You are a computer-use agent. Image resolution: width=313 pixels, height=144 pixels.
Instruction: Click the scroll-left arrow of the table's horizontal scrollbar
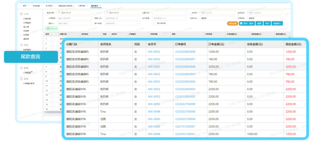tap(45, 112)
